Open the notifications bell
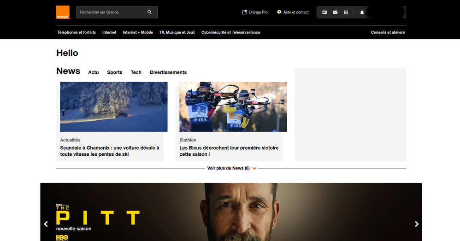This screenshot has height=241, width=460. 362,12
